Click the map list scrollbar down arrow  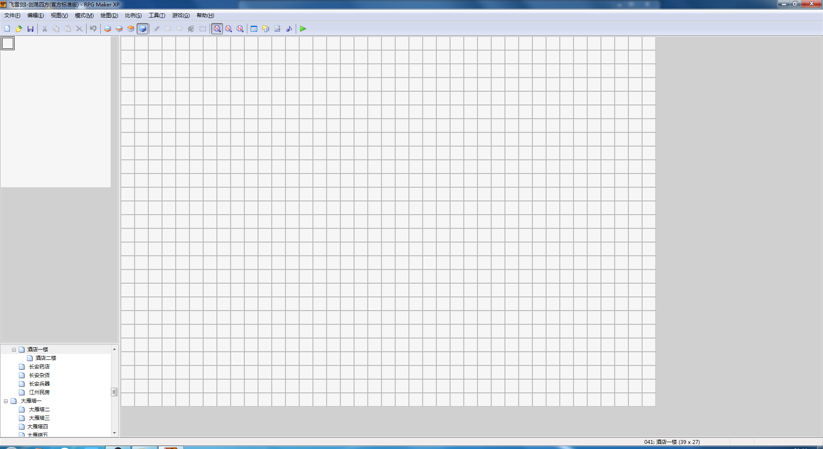[x=114, y=433]
